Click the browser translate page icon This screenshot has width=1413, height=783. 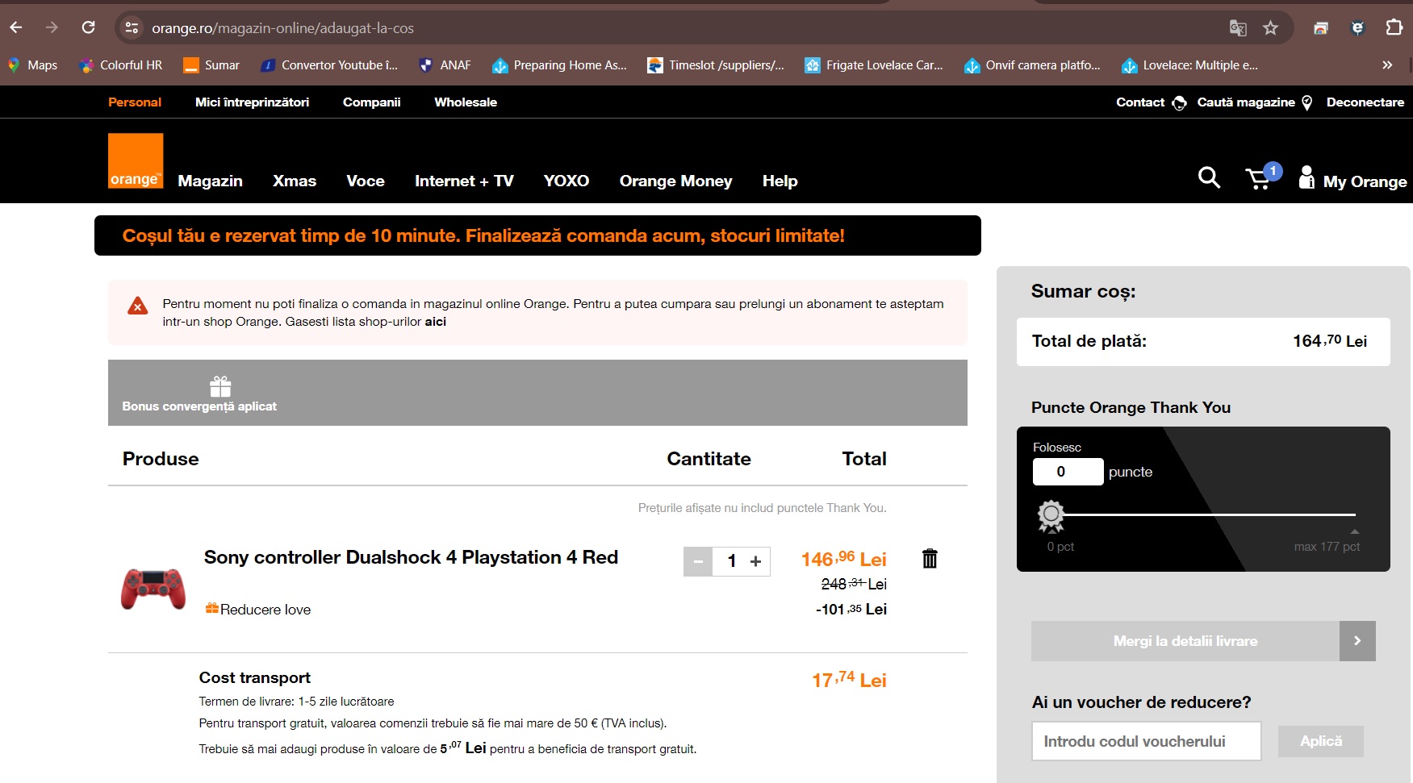(1237, 28)
